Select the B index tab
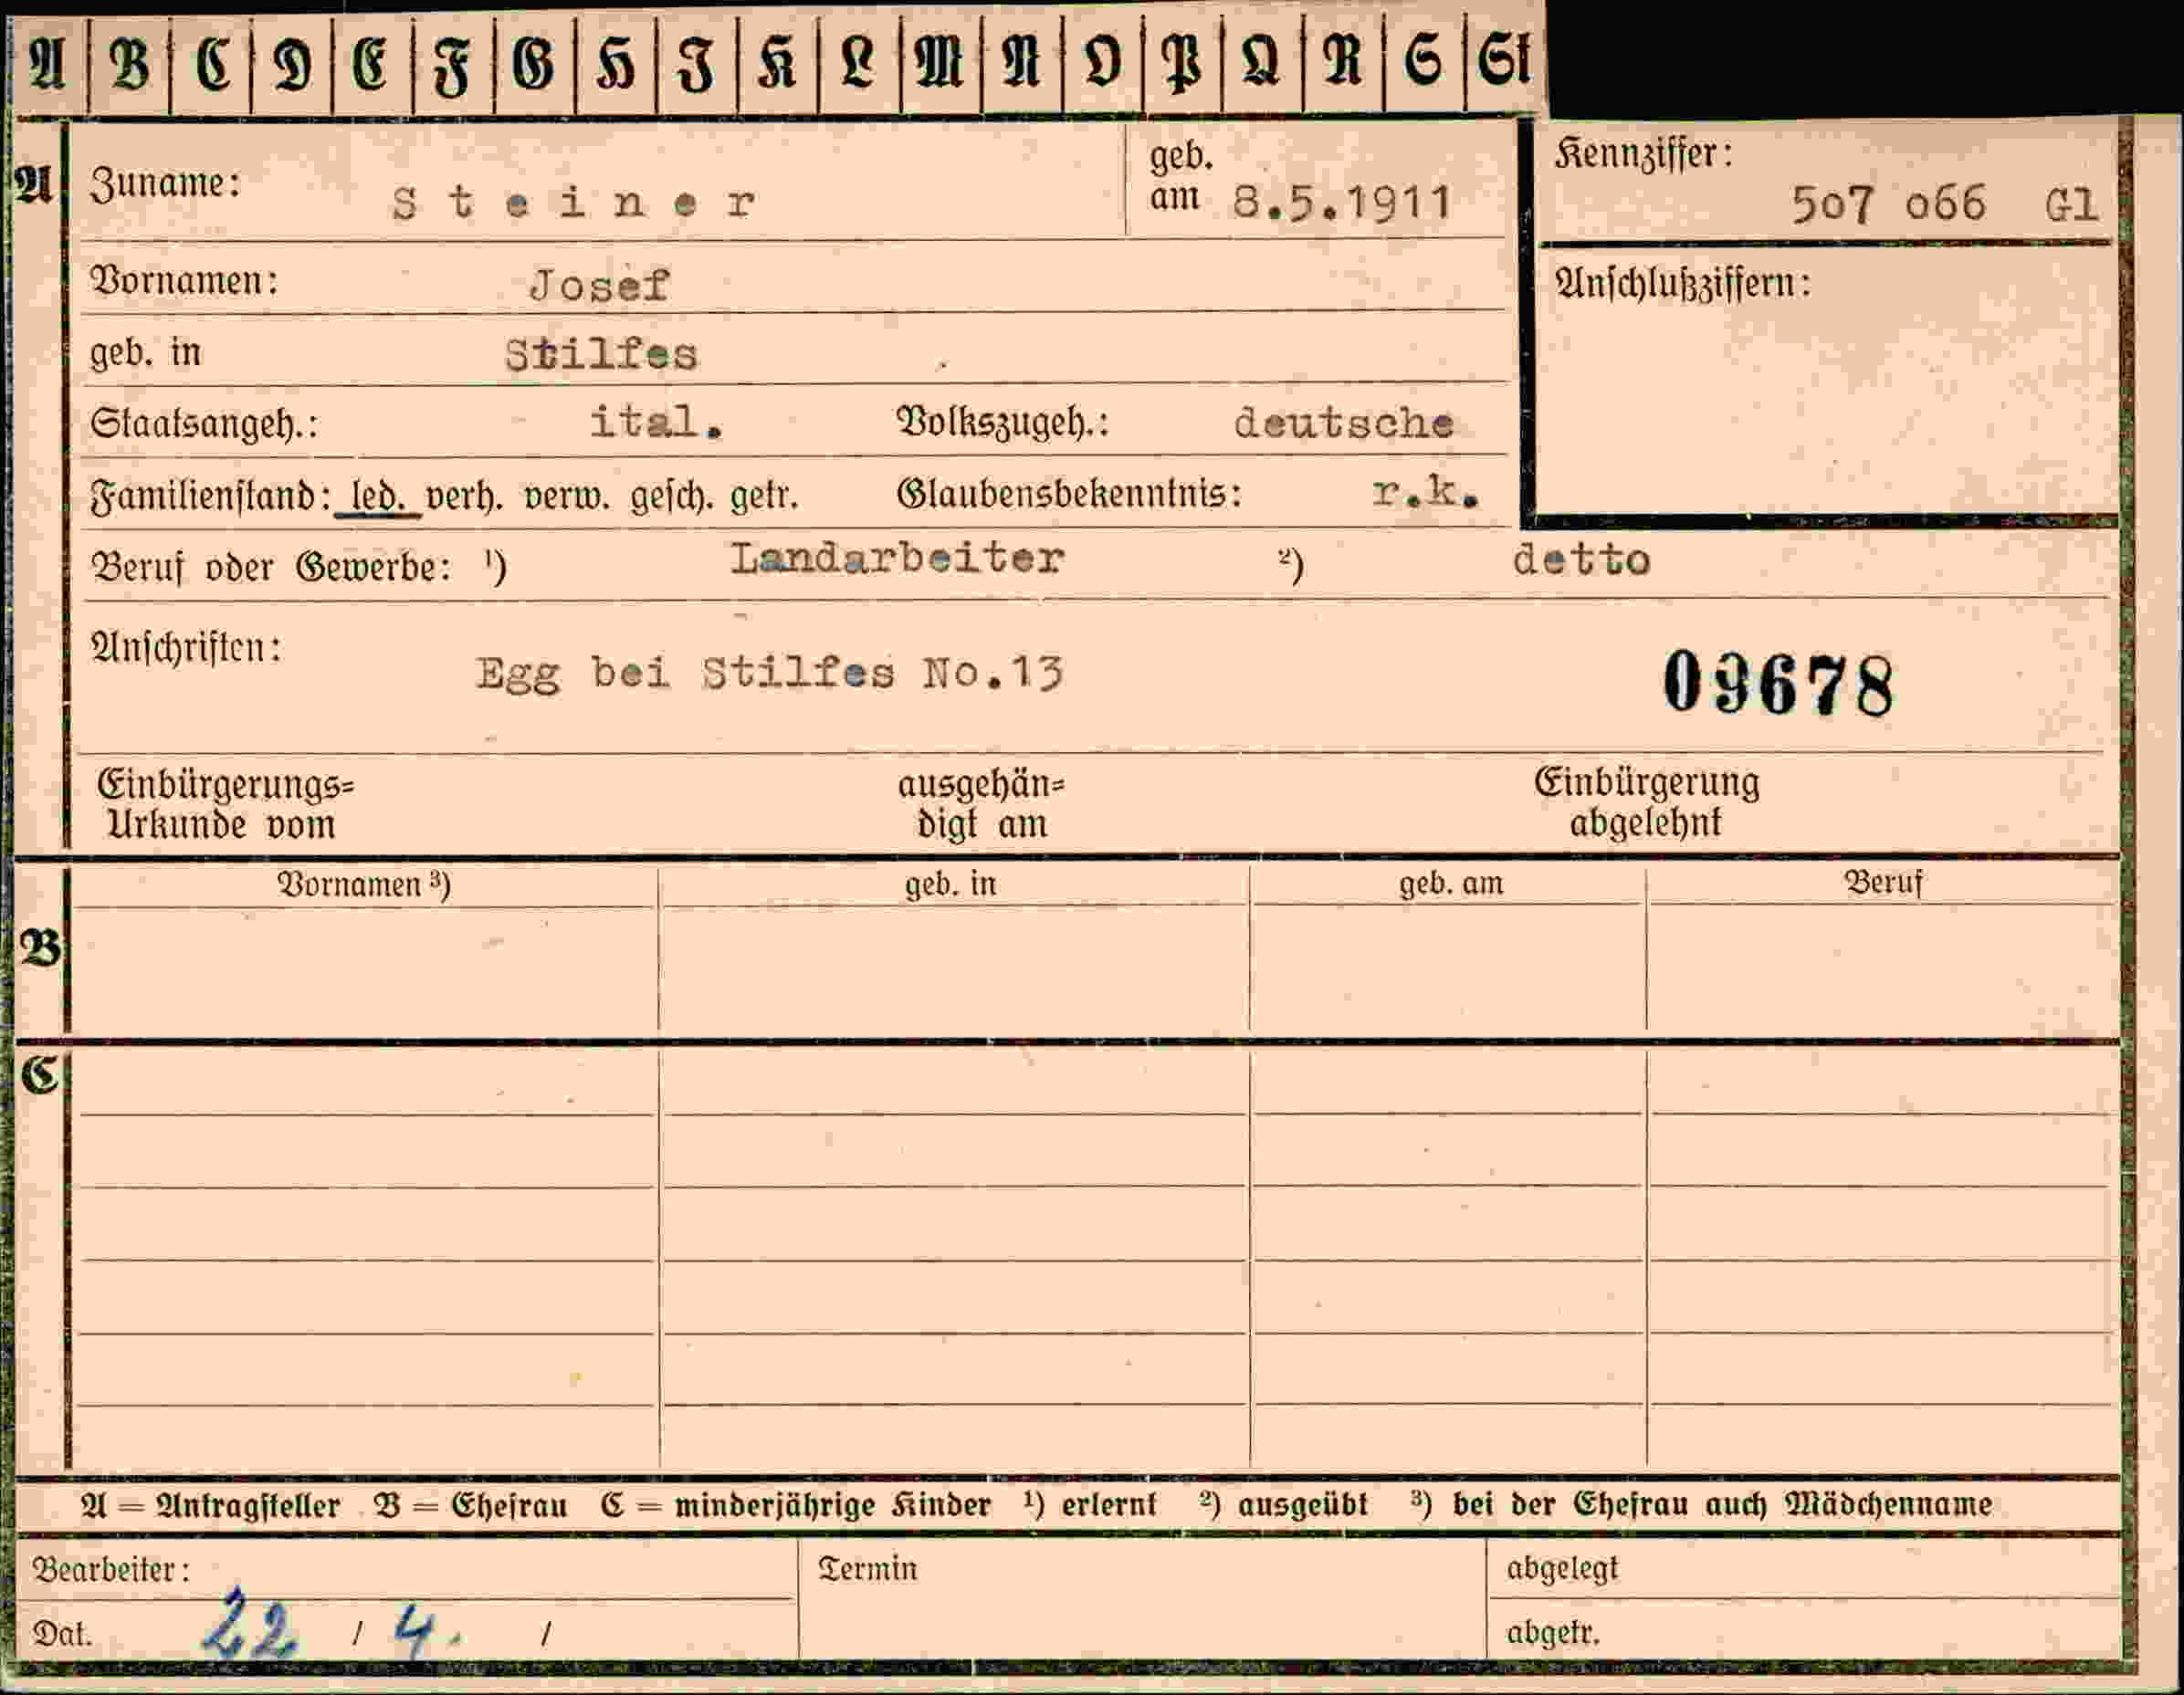 129,64
